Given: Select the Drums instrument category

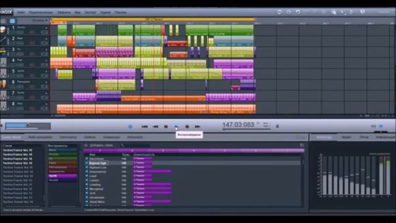Looking at the screenshot, I should coord(62,154).
